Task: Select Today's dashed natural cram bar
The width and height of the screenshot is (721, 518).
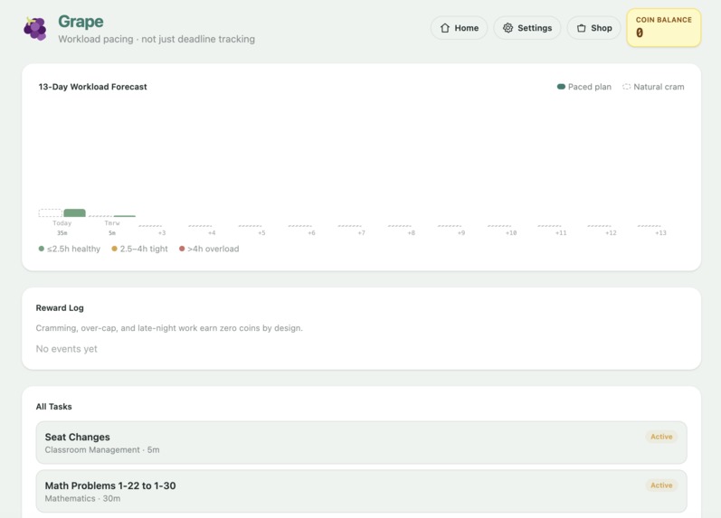Action: coord(50,212)
